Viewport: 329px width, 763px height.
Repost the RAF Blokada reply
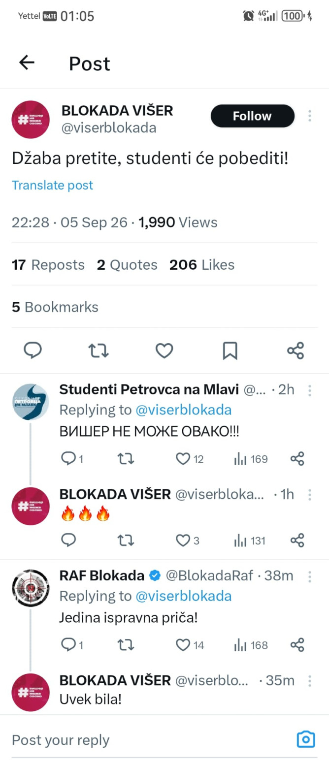click(126, 645)
